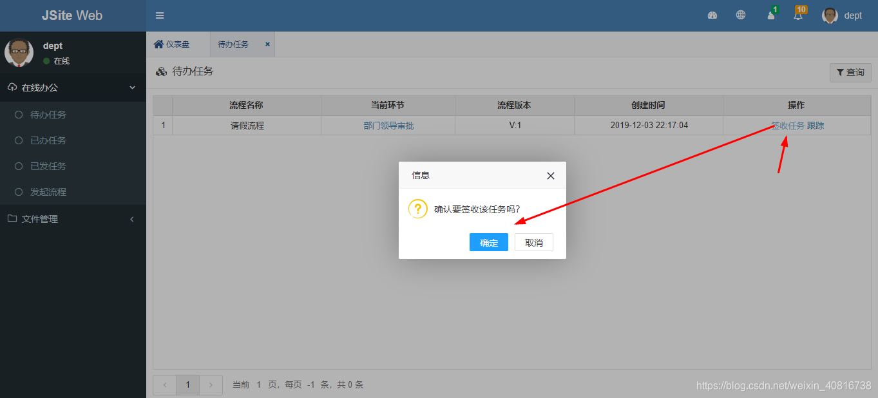Click the 文件管理 menu label

point(40,219)
